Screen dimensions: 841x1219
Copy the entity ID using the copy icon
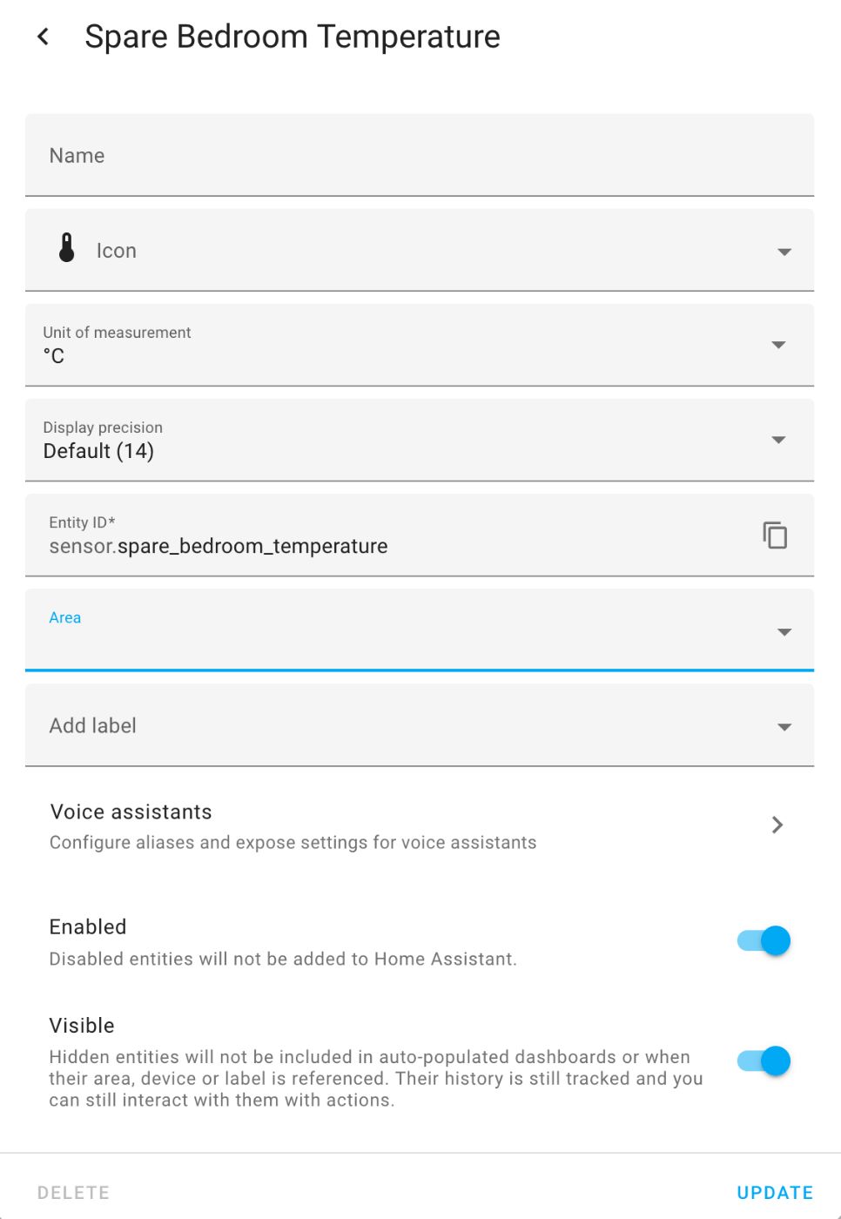[774, 535]
